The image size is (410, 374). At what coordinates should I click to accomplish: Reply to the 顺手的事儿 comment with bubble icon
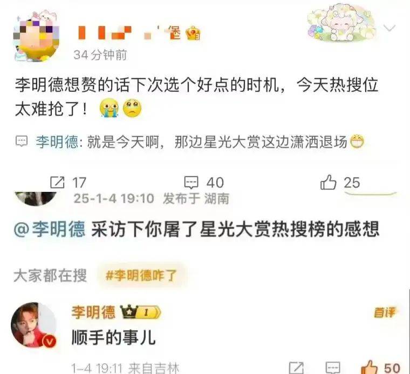coord(333,368)
